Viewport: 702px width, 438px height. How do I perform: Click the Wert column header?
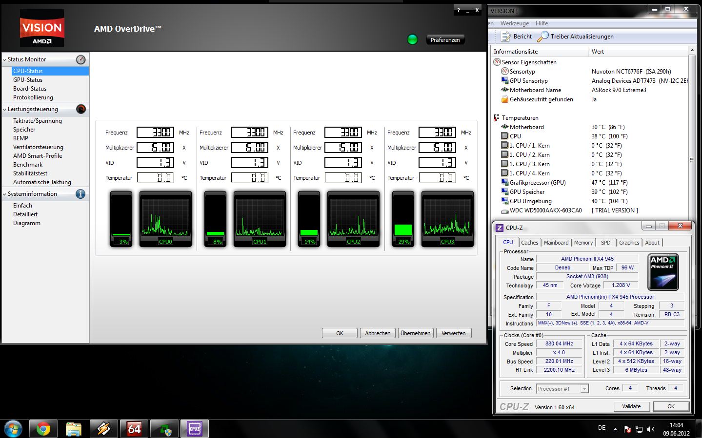(x=639, y=52)
